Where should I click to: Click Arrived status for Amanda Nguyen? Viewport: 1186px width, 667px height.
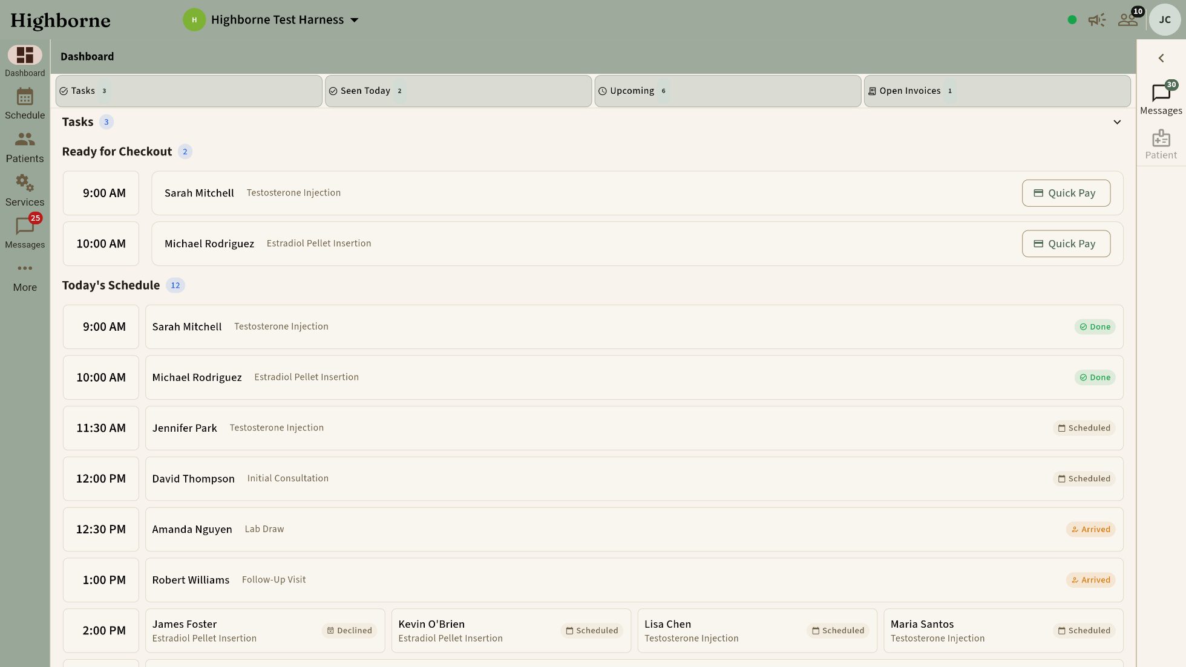tap(1090, 529)
